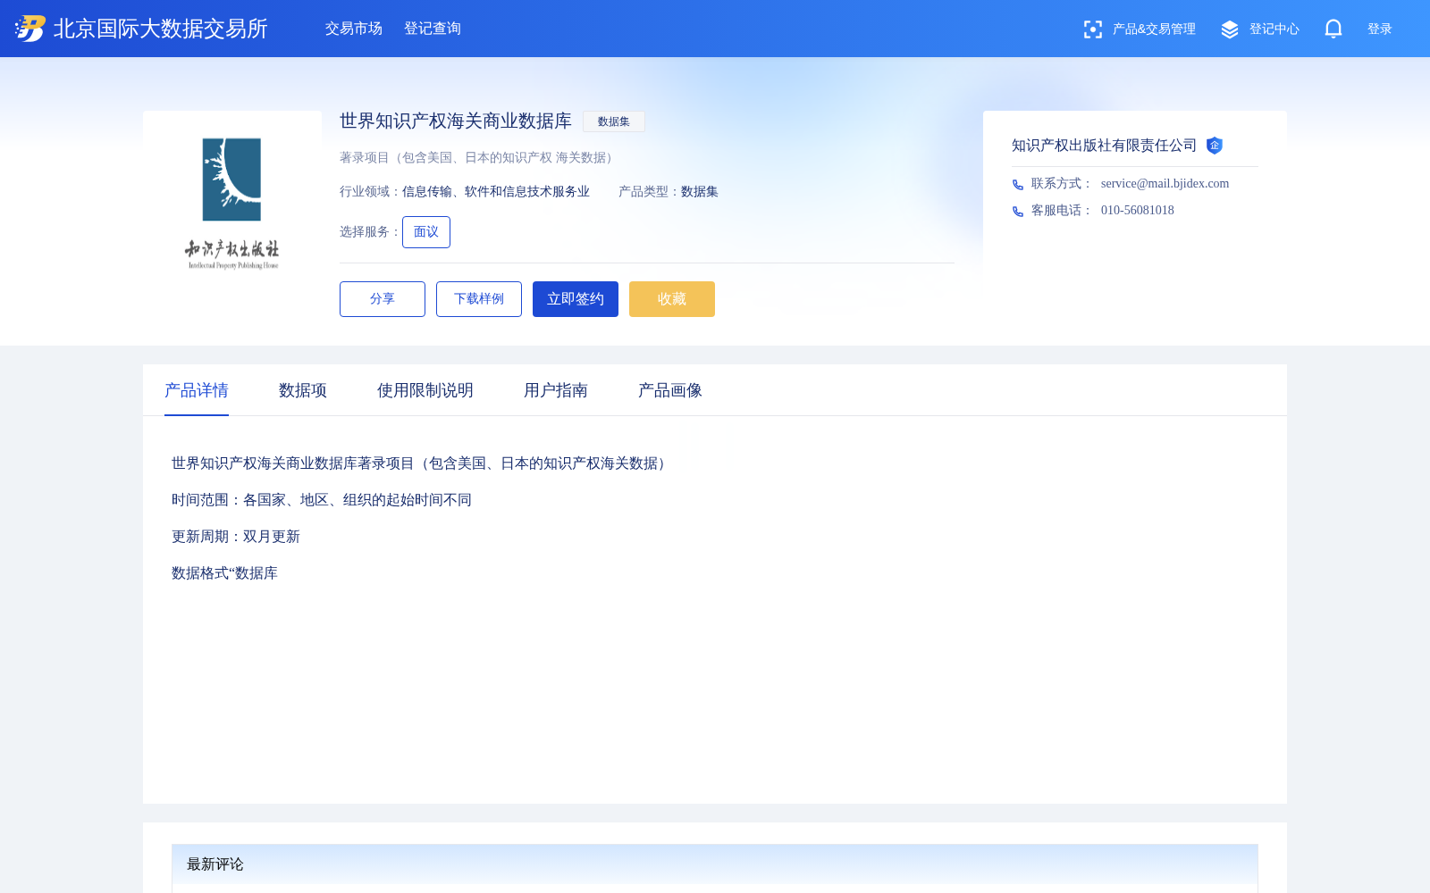Screen dimensions: 1430x893
Task: Open the 产品&交易管理 scan icon
Action: pos(1092,29)
